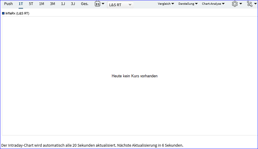Click the InflaRx (L&S RT) legend label

[17, 13]
